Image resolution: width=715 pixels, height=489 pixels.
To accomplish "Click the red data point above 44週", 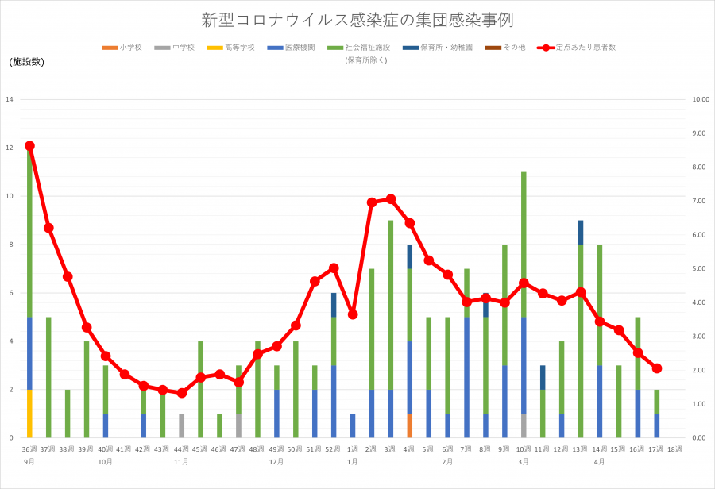I will (181, 393).
